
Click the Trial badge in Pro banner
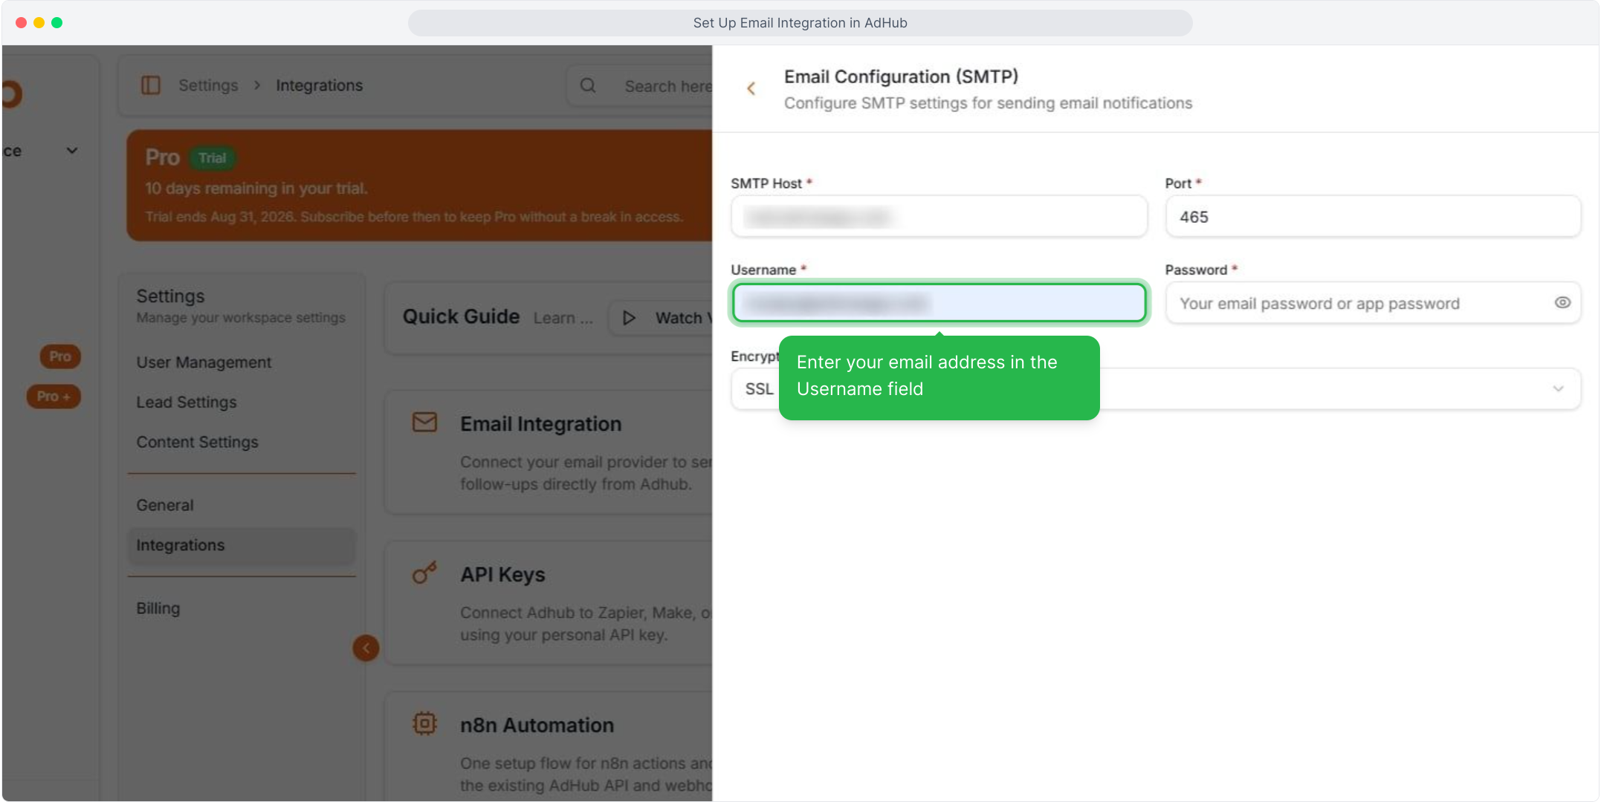click(x=212, y=158)
